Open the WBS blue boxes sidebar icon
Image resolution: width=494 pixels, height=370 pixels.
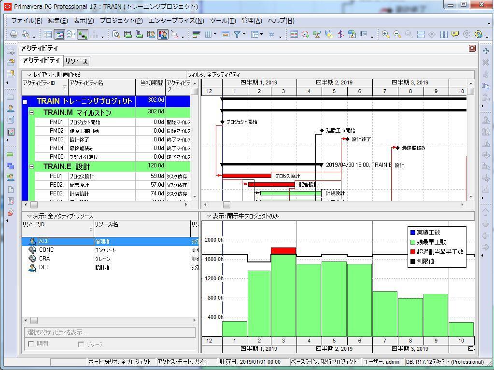(x=11, y=166)
